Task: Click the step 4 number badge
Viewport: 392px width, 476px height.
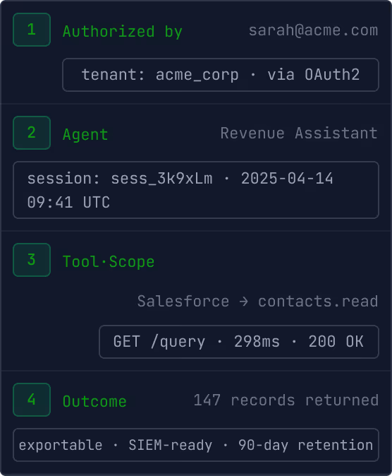Action: [32, 400]
